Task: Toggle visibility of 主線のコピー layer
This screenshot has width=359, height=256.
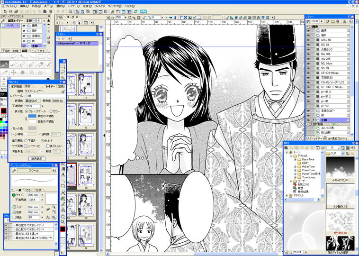Action: tap(308, 111)
